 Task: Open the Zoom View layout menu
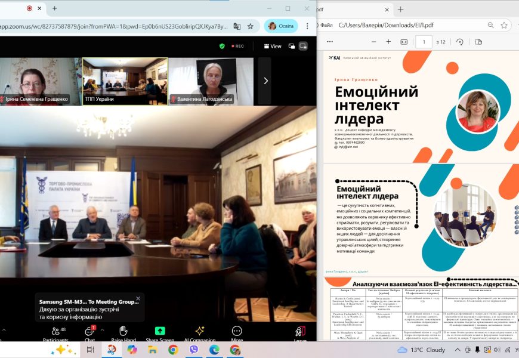[272, 46]
